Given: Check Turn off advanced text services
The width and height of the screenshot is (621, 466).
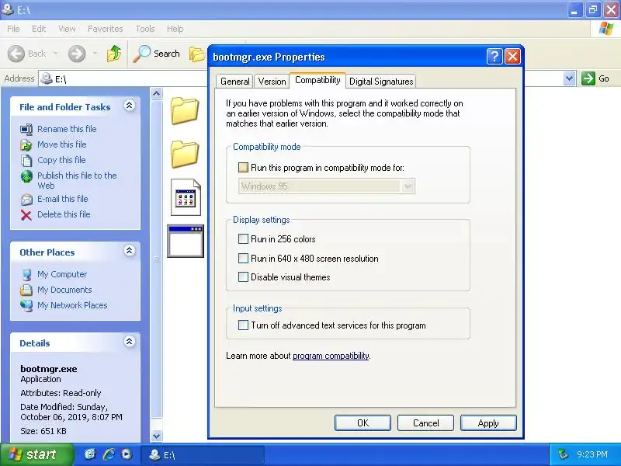Looking at the screenshot, I should [x=243, y=325].
